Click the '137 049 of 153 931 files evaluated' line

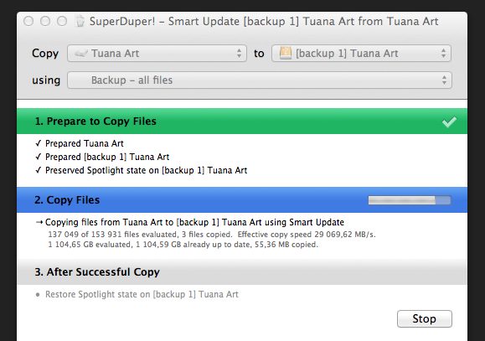coord(212,235)
